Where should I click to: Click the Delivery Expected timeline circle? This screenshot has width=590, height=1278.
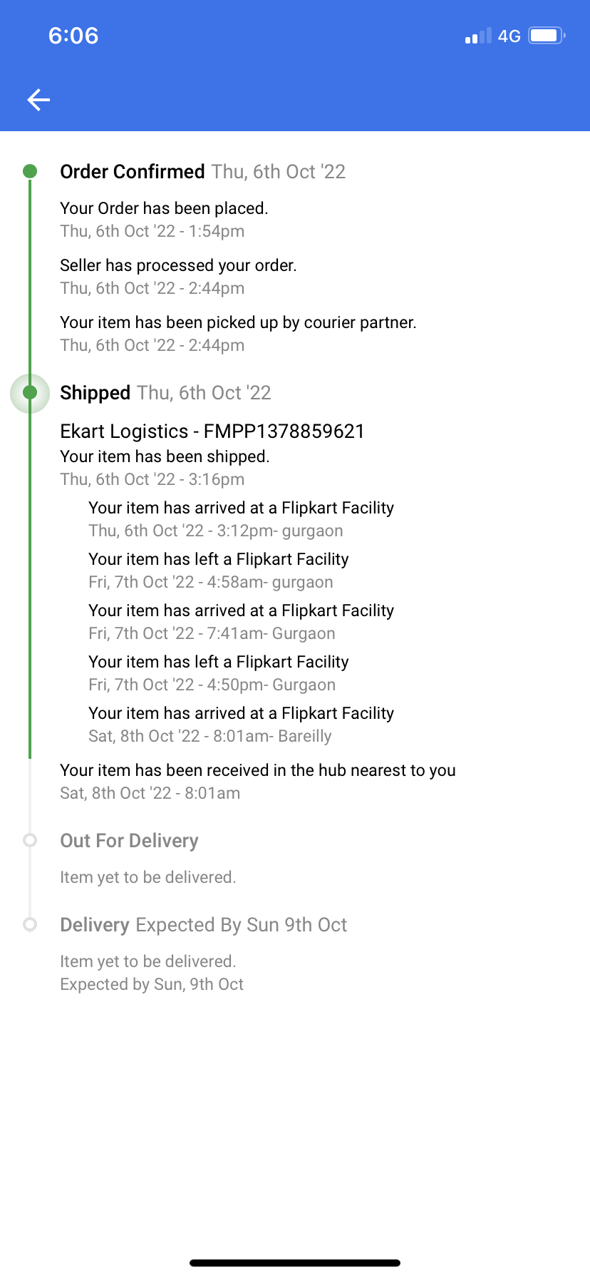point(30,924)
